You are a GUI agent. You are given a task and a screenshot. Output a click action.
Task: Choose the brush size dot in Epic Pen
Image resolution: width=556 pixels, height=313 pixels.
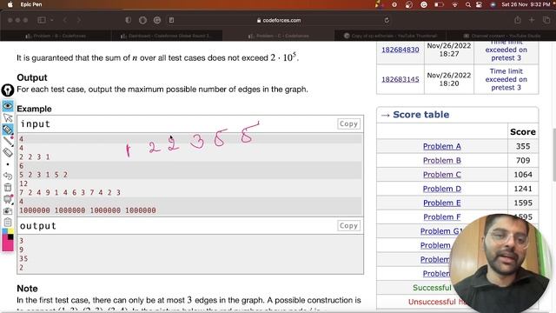(8, 164)
